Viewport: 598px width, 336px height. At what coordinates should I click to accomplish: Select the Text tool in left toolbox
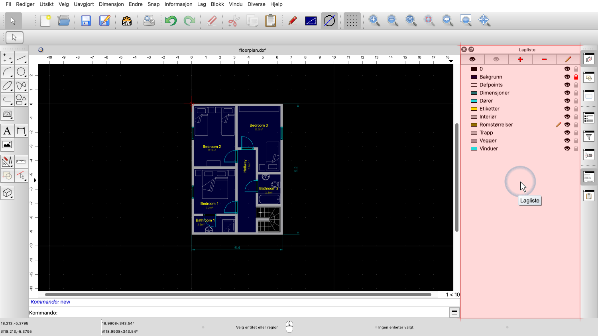click(7, 131)
